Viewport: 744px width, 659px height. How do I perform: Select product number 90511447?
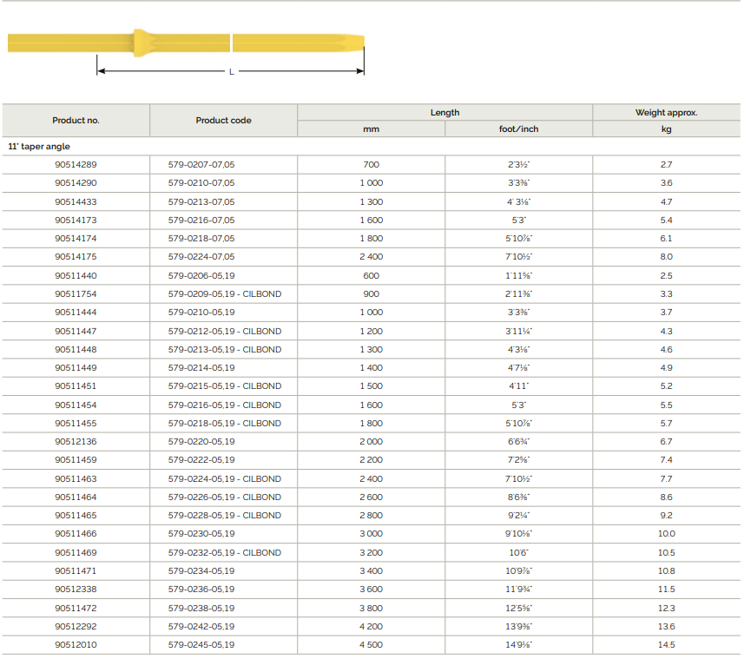[x=76, y=331]
